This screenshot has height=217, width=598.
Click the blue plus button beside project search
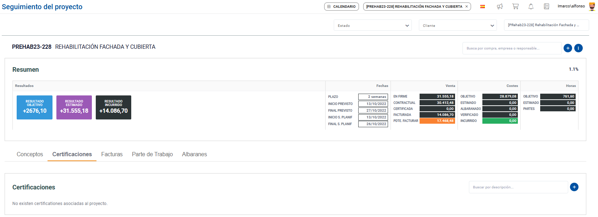coord(568,48)
